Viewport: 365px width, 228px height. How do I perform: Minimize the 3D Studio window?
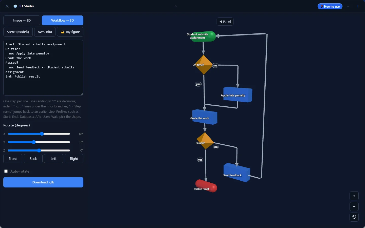tap(349, 6)
